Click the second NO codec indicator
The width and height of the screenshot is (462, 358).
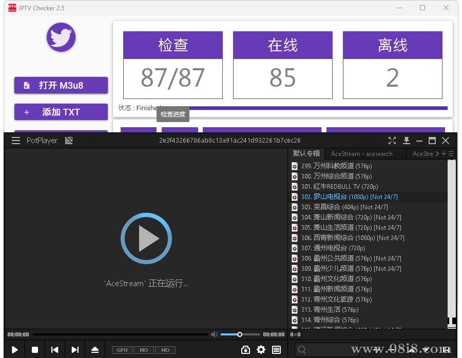tap(165, 350)
